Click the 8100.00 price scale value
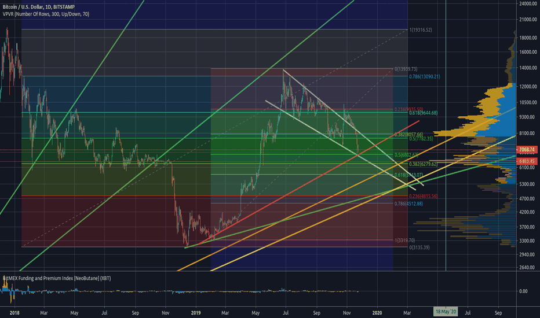This screenshot has width=540, height=318. coord(527,133)
